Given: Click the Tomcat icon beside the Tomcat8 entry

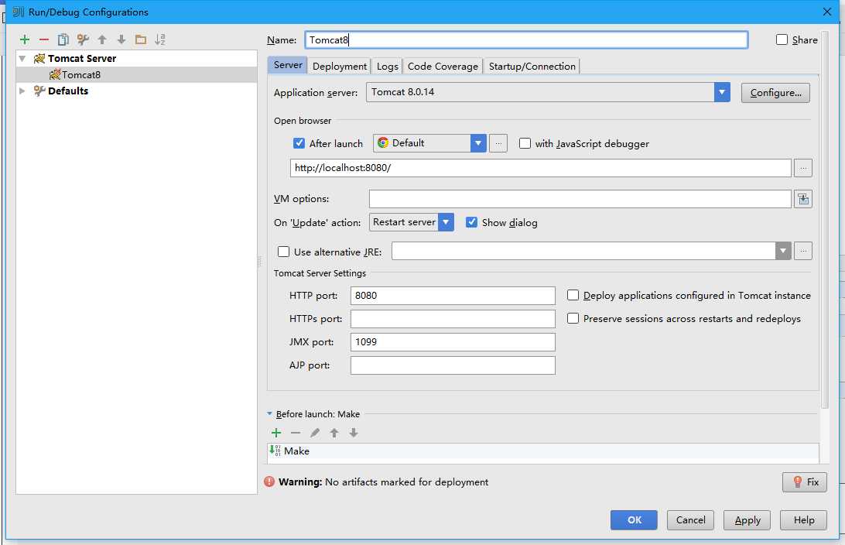Looking at the screenshot, I should click(x=55, y=74).
